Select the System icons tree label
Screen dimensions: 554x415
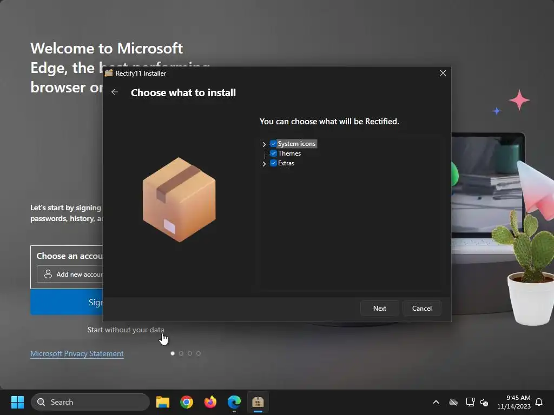[296, 144]
